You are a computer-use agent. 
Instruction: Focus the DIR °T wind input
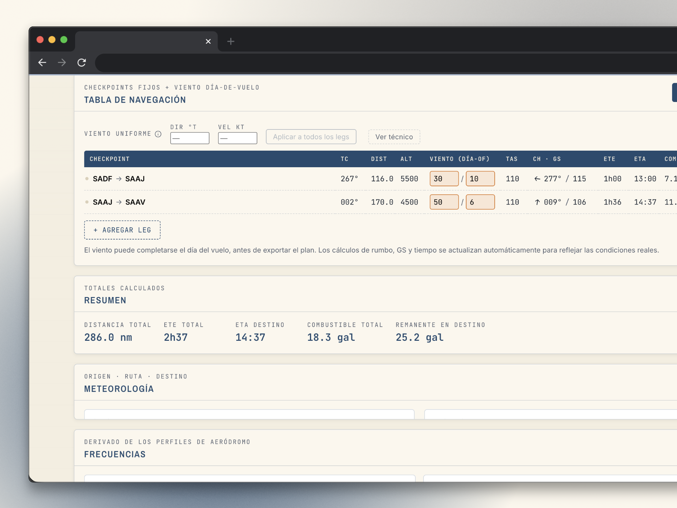(x=190, y=138)
